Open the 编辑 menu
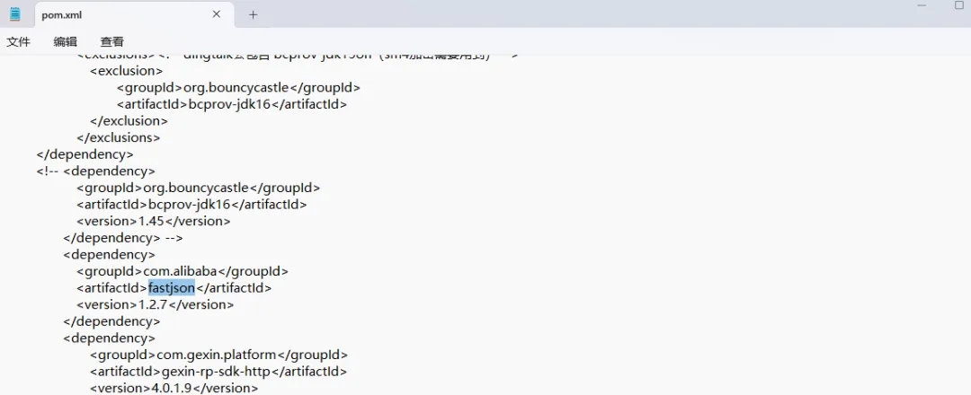Image resolution: width=971 pixels, height=395 pixels. [x=65, y=42]
